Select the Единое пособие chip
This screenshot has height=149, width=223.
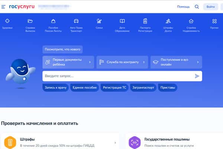(85, 88)
